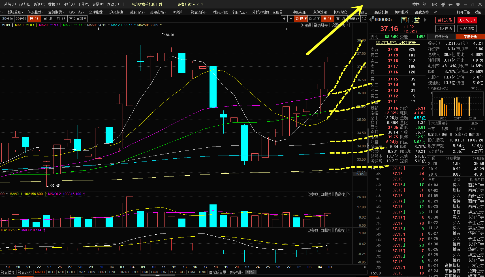The width and height of the screenshot is (485, 277).
Task: Switch to the 行情分析 tab
Action: [x=441, y=37]
